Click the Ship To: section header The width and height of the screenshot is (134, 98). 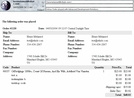point(7,33)
